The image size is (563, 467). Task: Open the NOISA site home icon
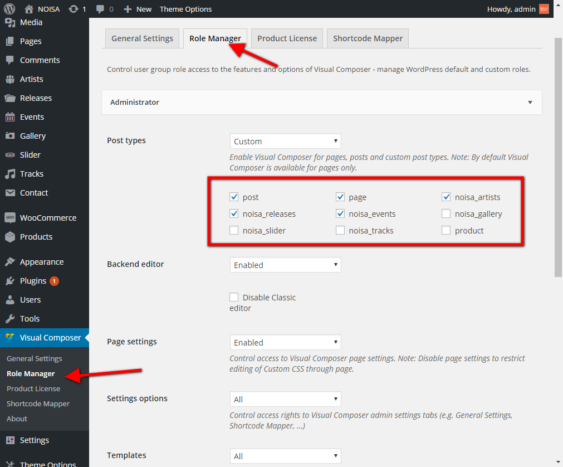[x=29, y=9]
